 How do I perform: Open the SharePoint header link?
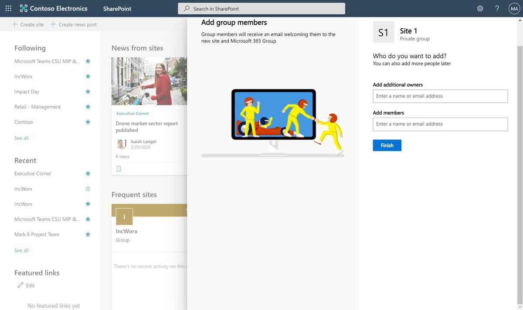coord(117,9)
